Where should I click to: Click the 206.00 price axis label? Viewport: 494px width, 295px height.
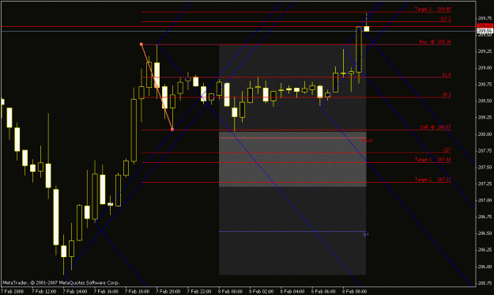485,267
